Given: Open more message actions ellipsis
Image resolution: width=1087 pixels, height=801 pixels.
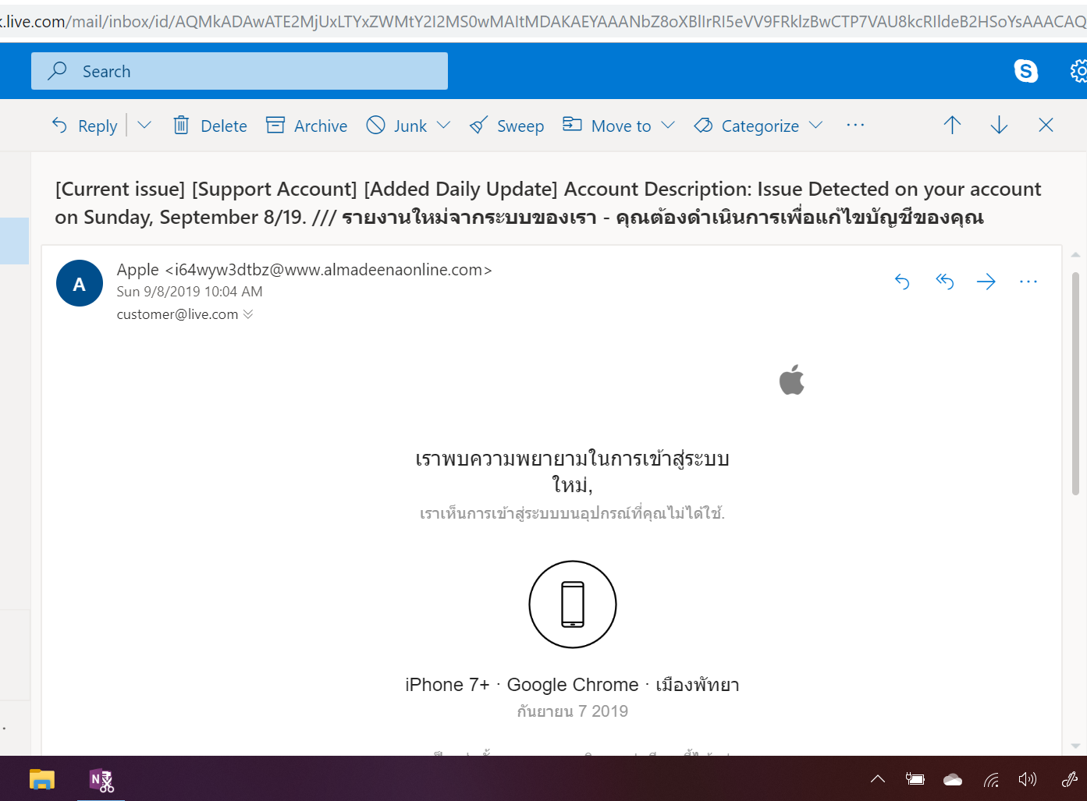Looking at the screenshot, I should point(1028,282).
